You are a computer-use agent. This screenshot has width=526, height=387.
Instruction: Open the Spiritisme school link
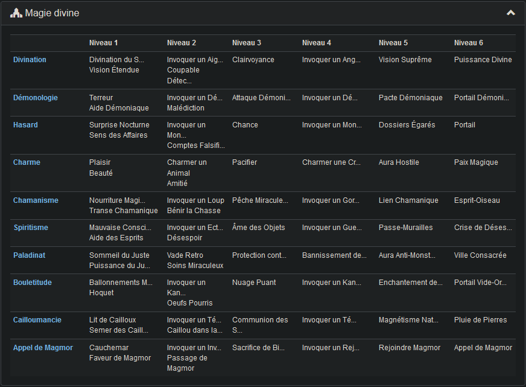31,228
